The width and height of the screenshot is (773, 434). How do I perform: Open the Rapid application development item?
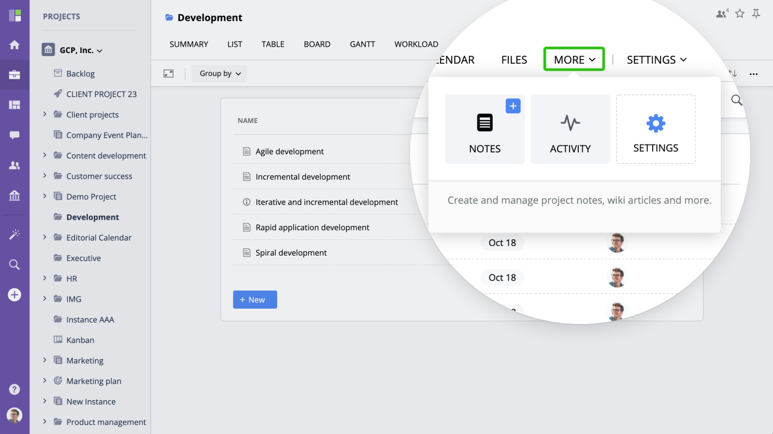[312, 228]
